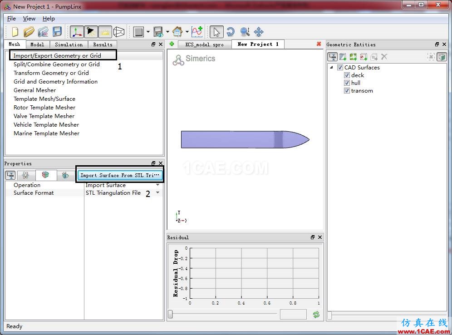The width and height of the screenshot is (452, 335).
Task: Float the Residual panel with undock icon
Action: tap(313, 237)
